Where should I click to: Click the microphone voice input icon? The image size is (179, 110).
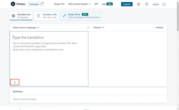[15, 82]
